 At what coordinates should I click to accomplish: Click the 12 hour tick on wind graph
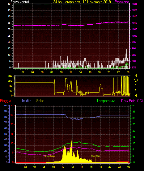[71, 72]
